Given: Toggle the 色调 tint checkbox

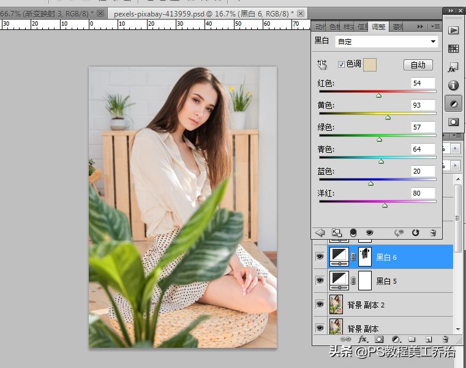Looking at the screenshot, I should click(341, 64).
